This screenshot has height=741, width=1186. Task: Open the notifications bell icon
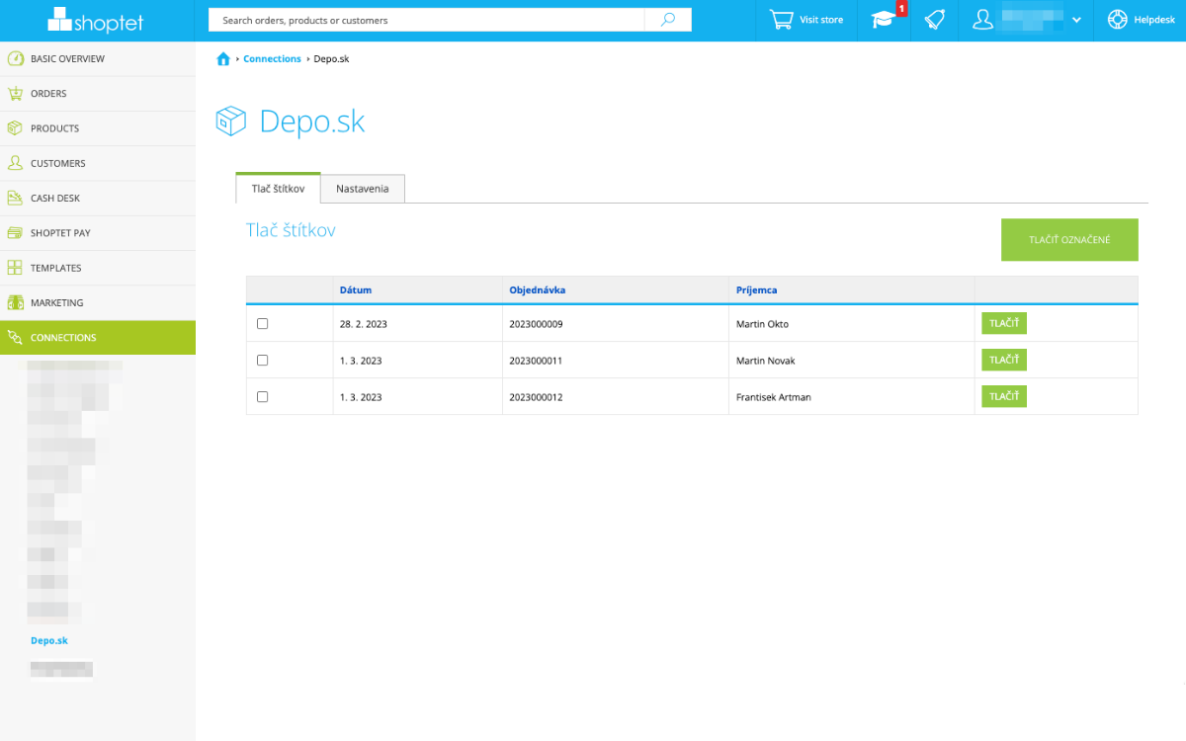click(x=934, y=20)
